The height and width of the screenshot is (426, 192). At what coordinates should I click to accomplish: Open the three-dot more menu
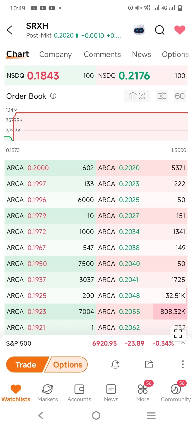point(183,364)
